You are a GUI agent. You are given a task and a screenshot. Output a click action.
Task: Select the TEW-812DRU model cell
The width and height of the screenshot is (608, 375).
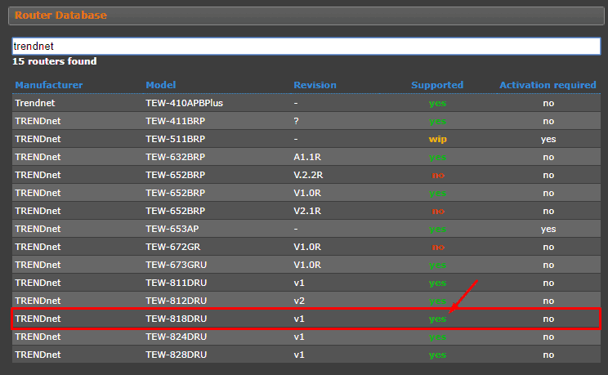click(176, 301)
